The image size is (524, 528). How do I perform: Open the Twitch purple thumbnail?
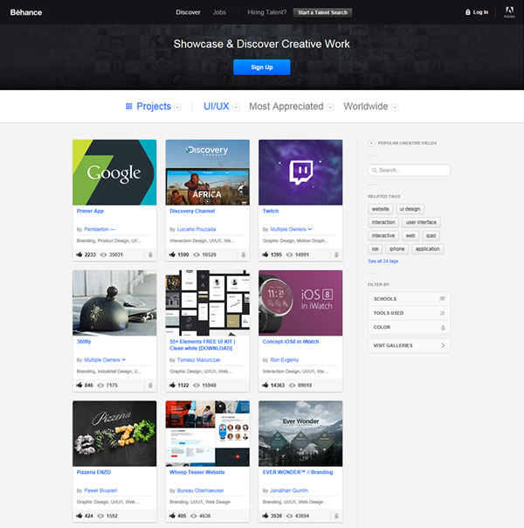(x=300, y=172)
